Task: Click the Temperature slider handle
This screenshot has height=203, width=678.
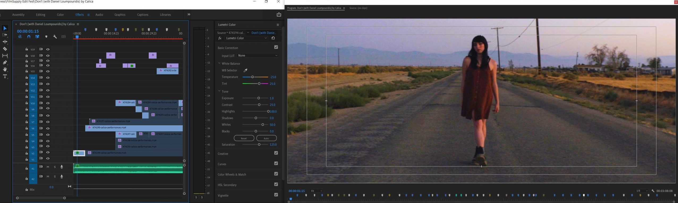Action: click(252, 77)
